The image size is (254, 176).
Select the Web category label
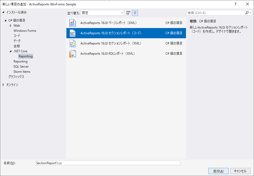pyautogui.click(x=17, y=26)
